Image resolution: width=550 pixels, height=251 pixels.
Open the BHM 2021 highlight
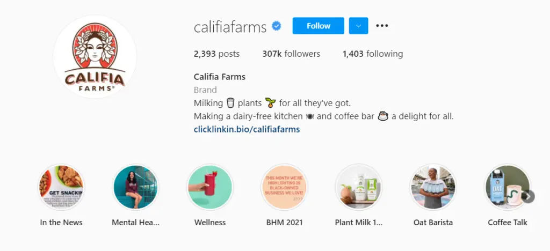coord(284,187)
